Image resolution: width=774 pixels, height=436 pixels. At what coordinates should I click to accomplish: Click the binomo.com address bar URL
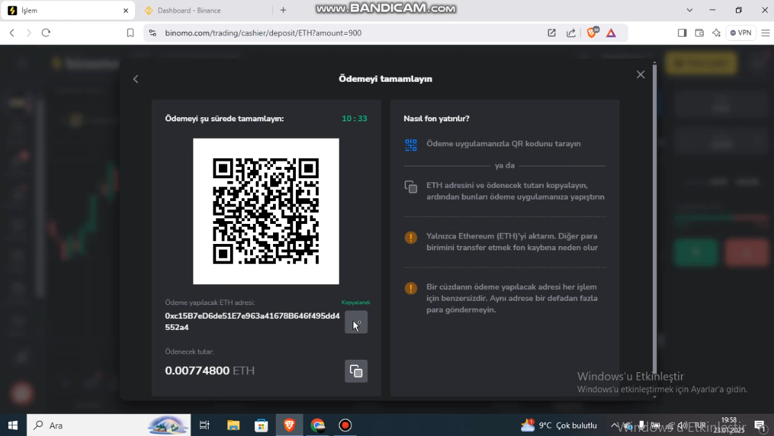point(263,33)
